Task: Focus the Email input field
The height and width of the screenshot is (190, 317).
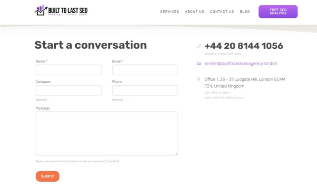Action: [x=145, y=70]
